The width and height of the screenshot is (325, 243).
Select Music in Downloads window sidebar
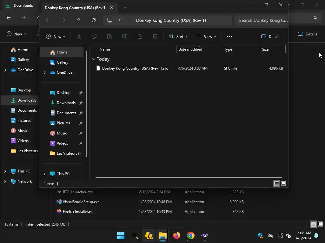click(x=20, y=131)
